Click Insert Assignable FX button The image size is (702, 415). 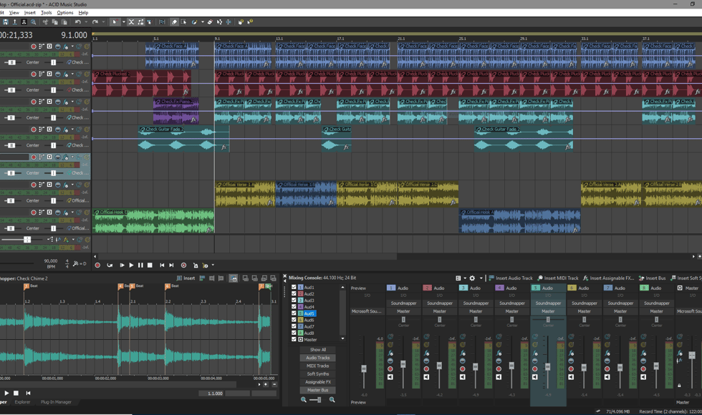click(608, 278)
